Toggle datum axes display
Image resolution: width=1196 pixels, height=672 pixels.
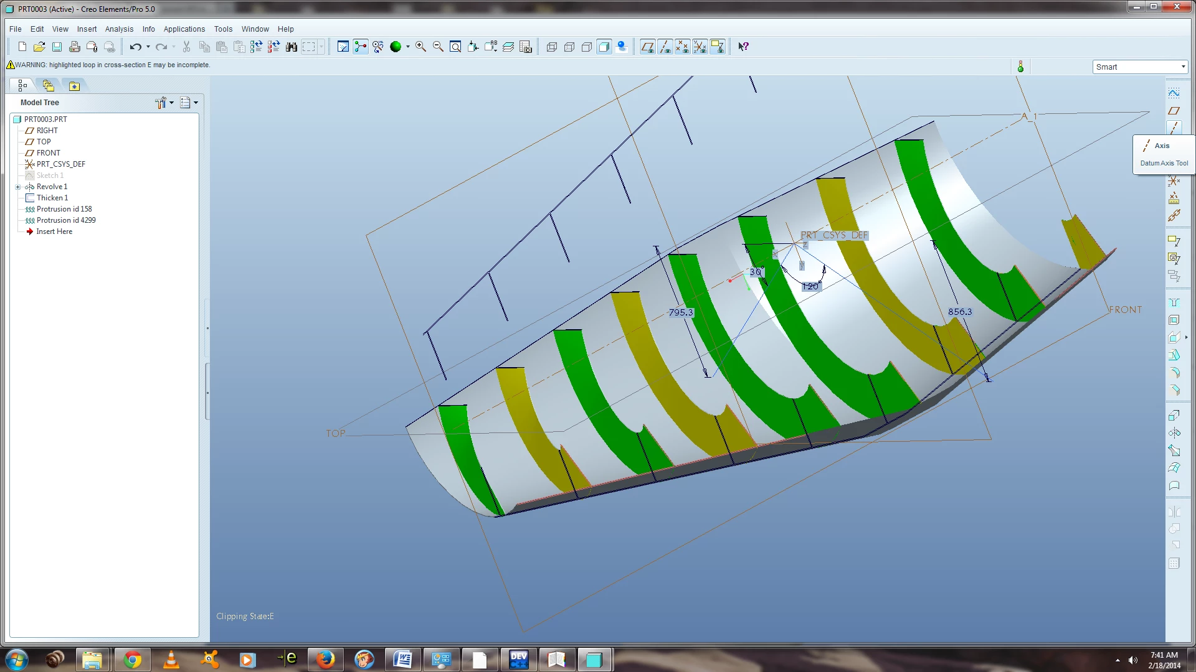tap(665, 47)
